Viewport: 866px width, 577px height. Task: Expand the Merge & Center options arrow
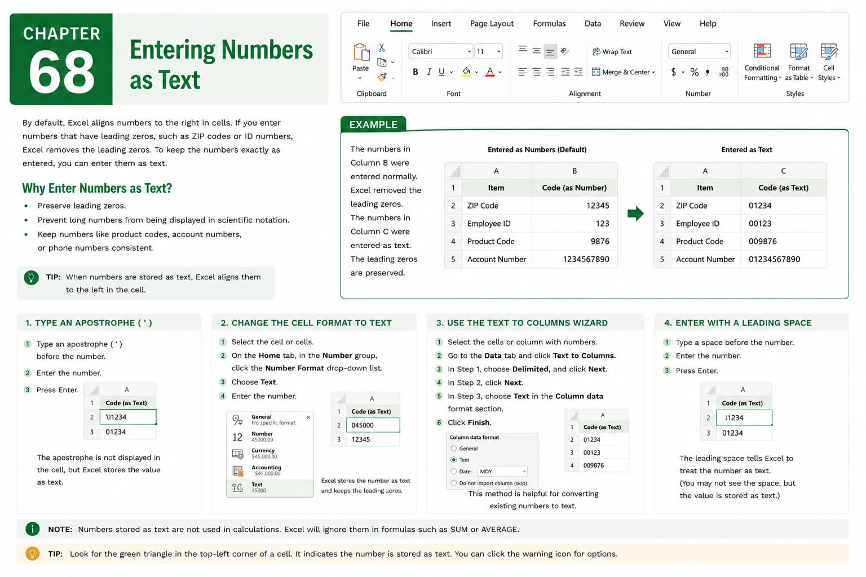click(653, 73)
